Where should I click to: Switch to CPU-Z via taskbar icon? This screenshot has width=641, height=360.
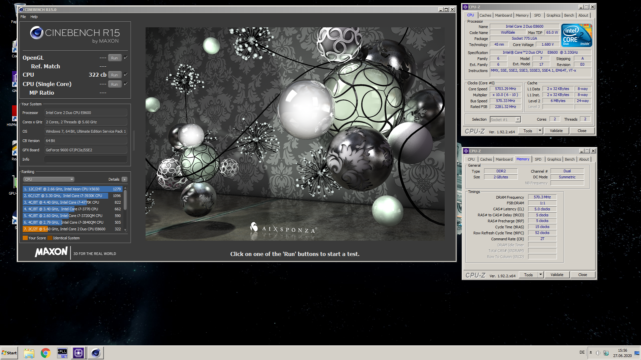click(78, 353)
